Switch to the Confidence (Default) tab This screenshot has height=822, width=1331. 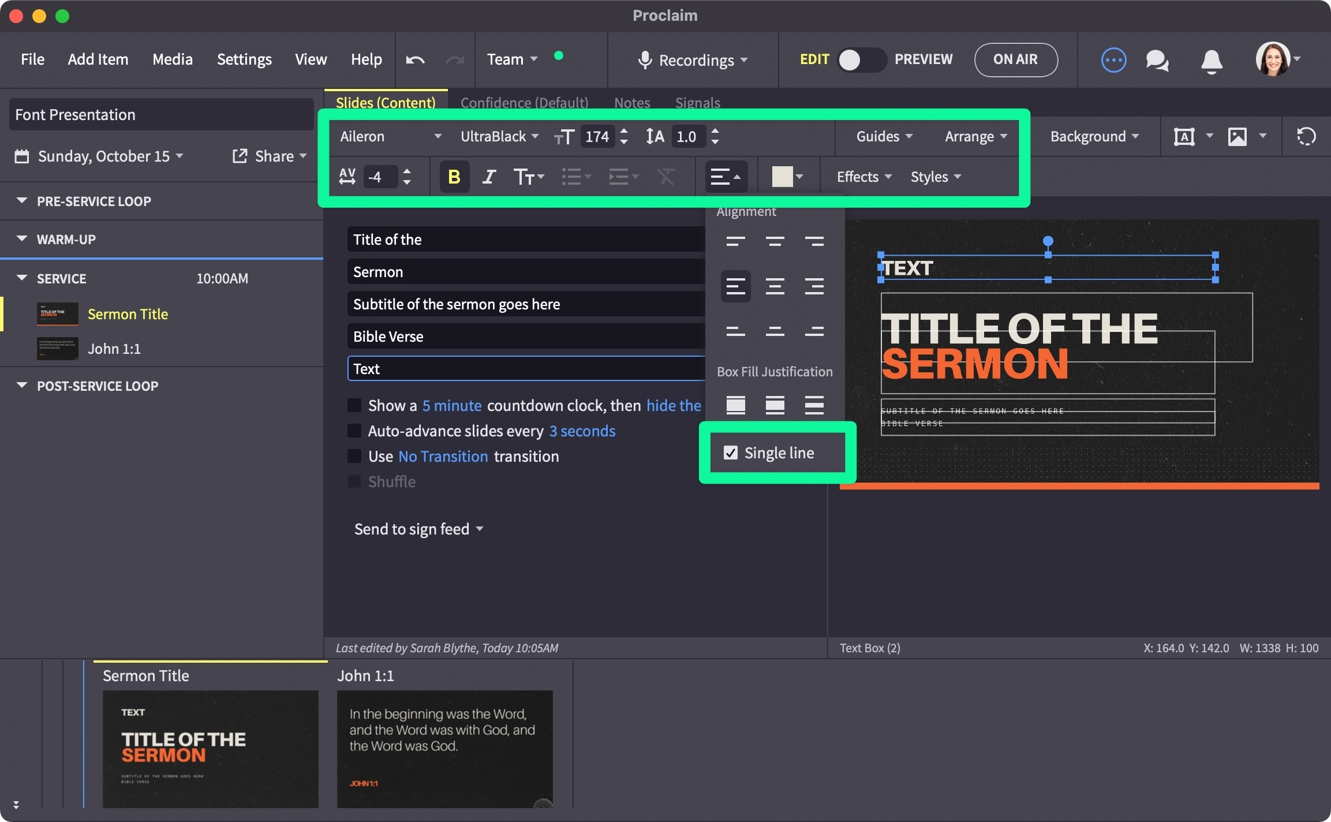pyautogui.click(x=525, y=103)
